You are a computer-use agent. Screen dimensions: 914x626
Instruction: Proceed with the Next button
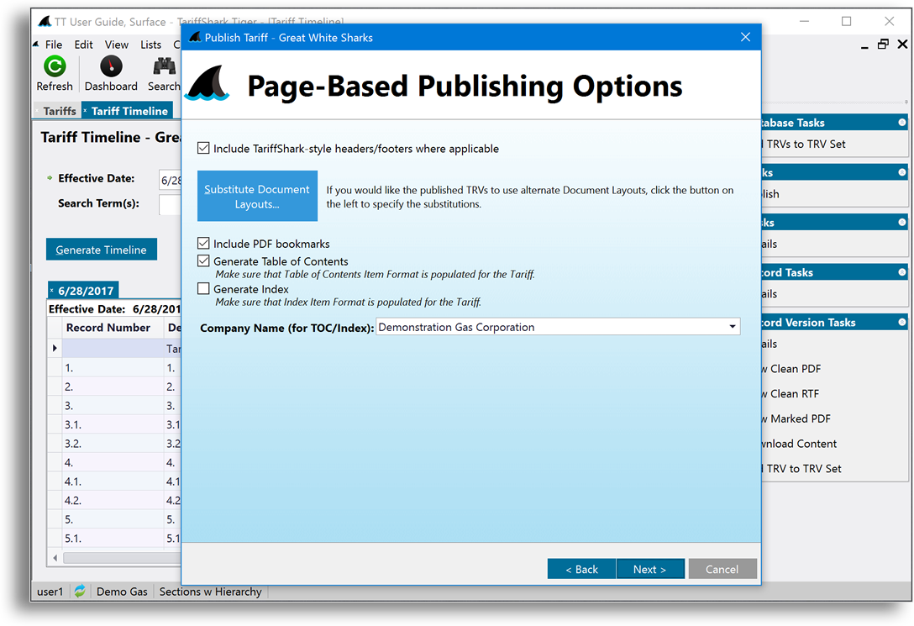pyautogui.click(x=650, y=569)
